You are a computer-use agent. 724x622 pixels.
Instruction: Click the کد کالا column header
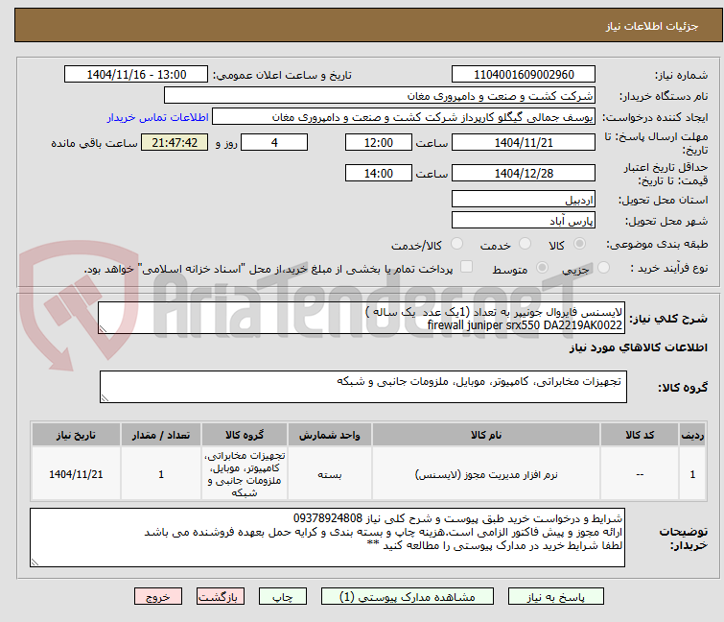[640, 435]
